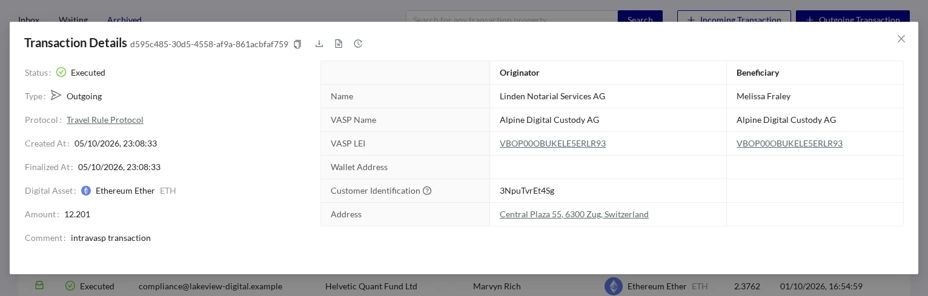
Task: Click the Executed status value in dialog
Action: (x=88, y=73)
